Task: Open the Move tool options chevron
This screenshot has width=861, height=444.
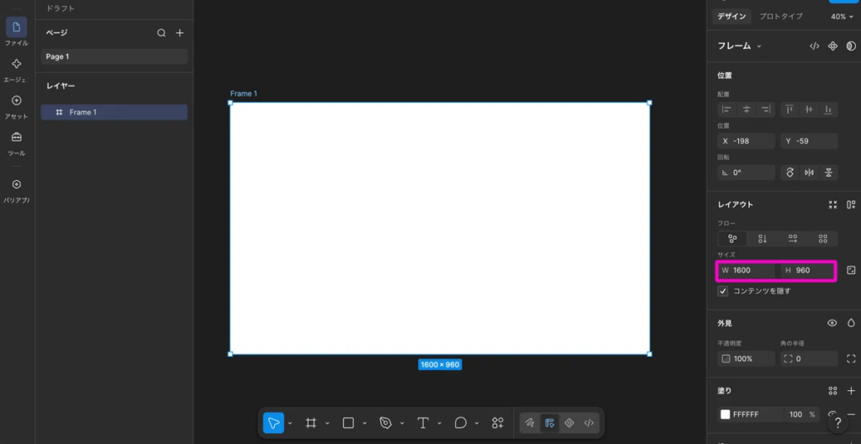Action: (290, 423)
